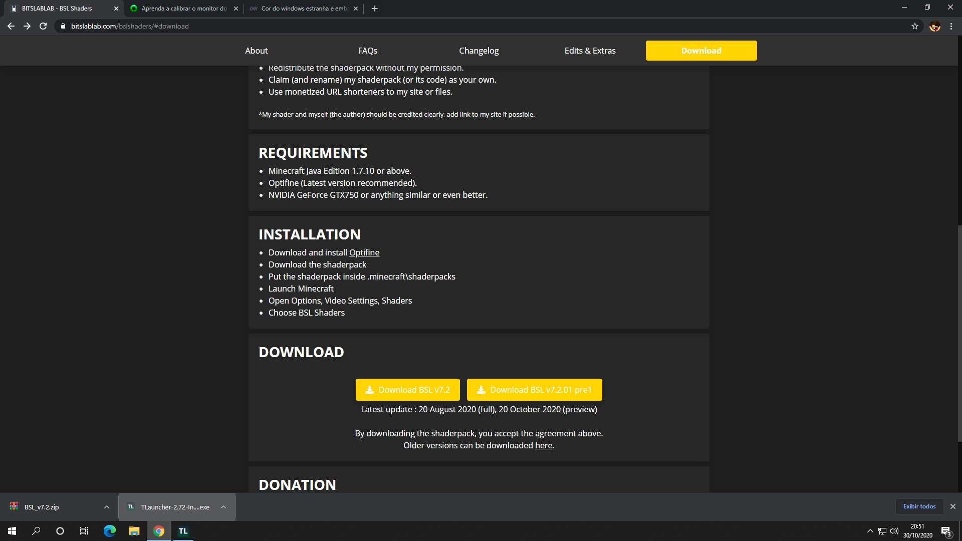Expand options for BSL_v7.2.zip download
Viewport: 962px width, 541px height.
107,507
